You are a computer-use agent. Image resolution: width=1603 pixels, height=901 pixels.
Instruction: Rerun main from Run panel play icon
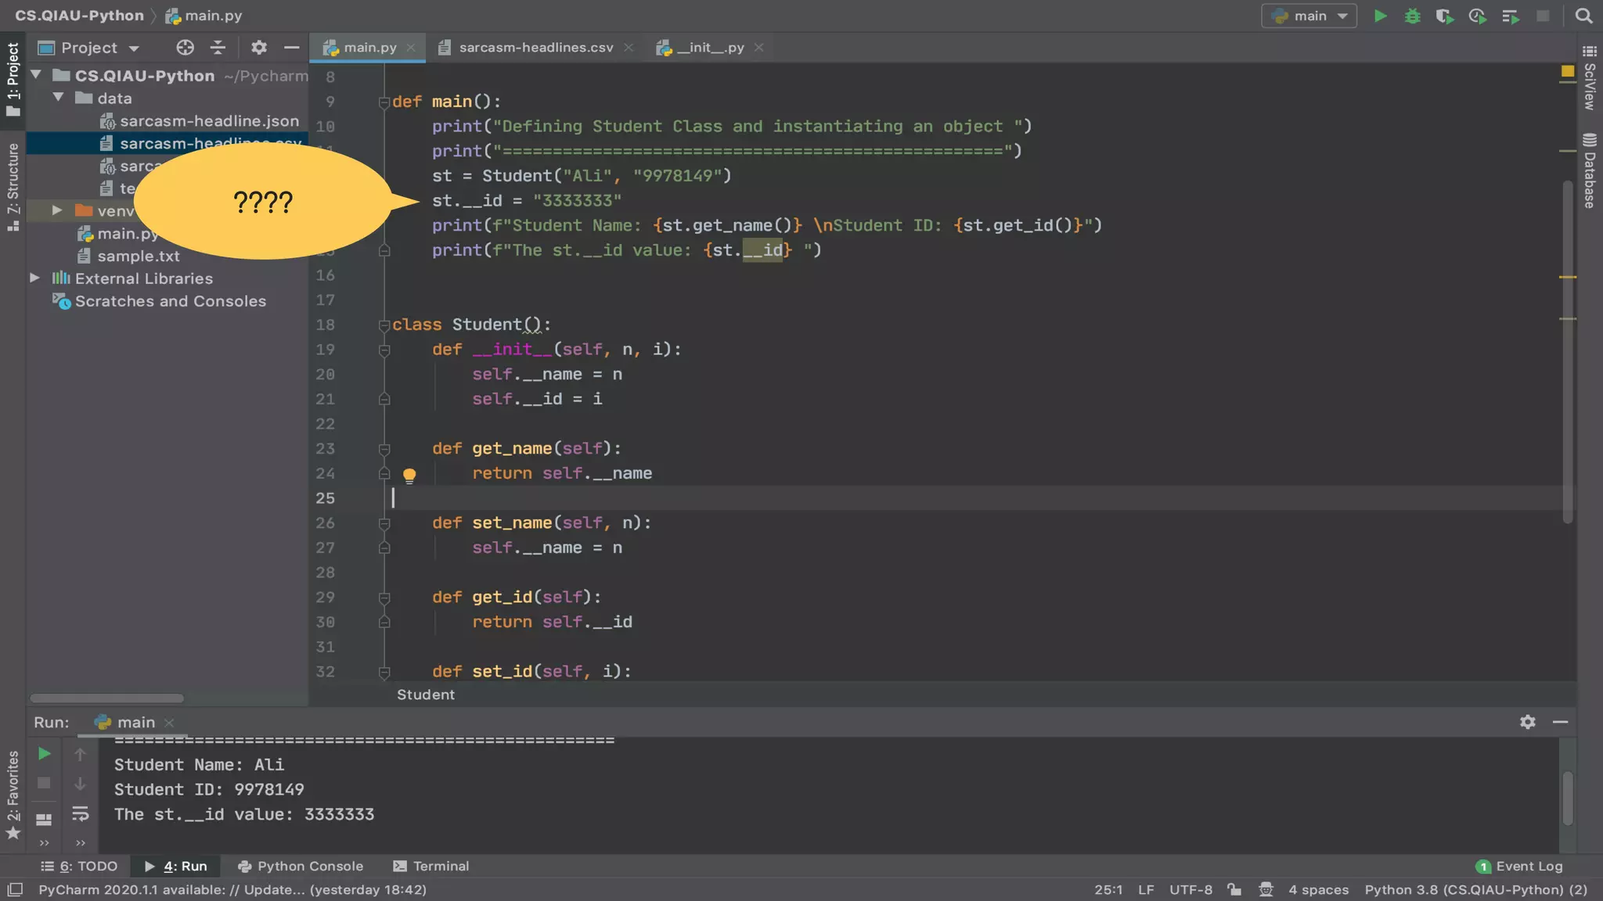(x=45, y=753)
